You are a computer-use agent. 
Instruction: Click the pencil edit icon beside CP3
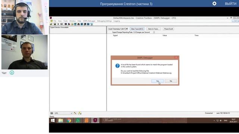coord(75,113)
